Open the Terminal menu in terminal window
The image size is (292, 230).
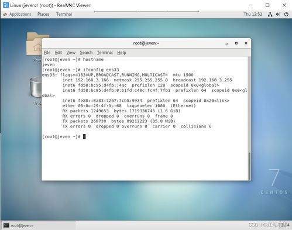(x=105, y=53)
